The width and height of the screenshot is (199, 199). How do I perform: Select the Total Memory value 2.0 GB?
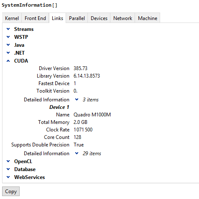80,122
